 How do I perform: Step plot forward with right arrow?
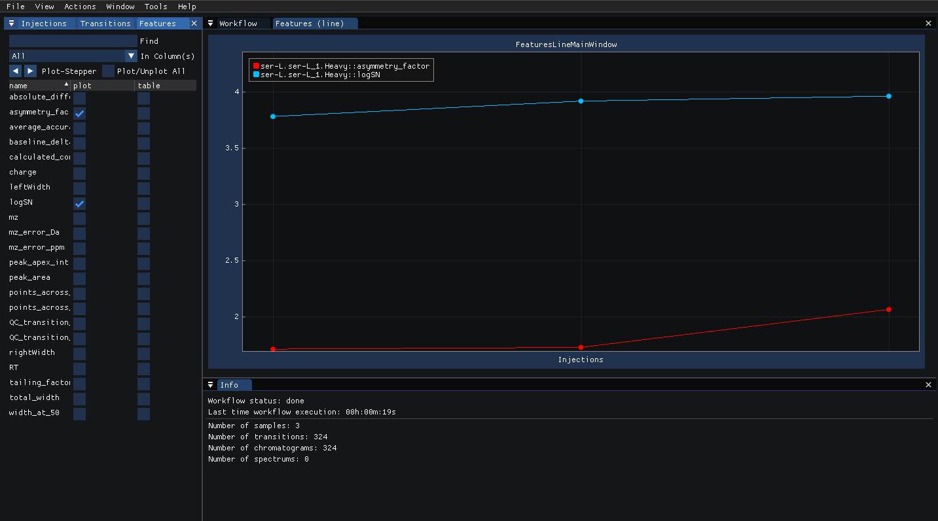(x=31, y=71)
